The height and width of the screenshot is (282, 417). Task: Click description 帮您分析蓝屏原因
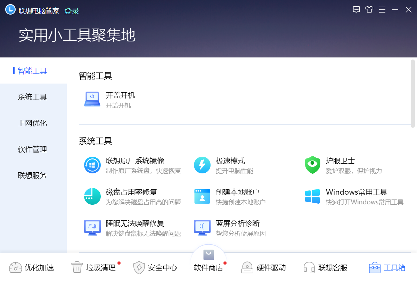241,234
